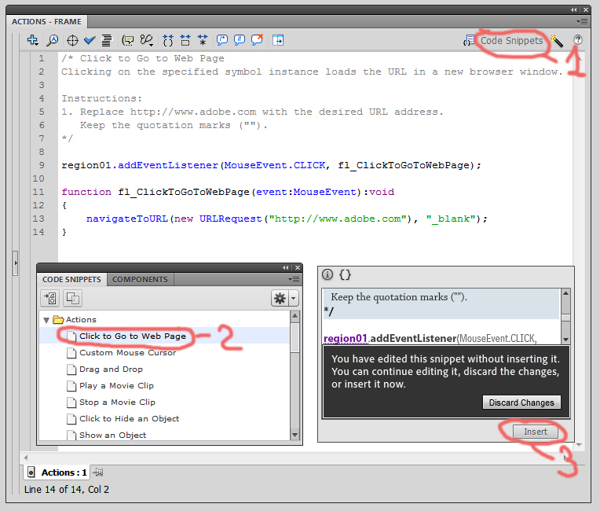
Task: Open the Code Snippets panel options menu
Action: click(294, 279)
